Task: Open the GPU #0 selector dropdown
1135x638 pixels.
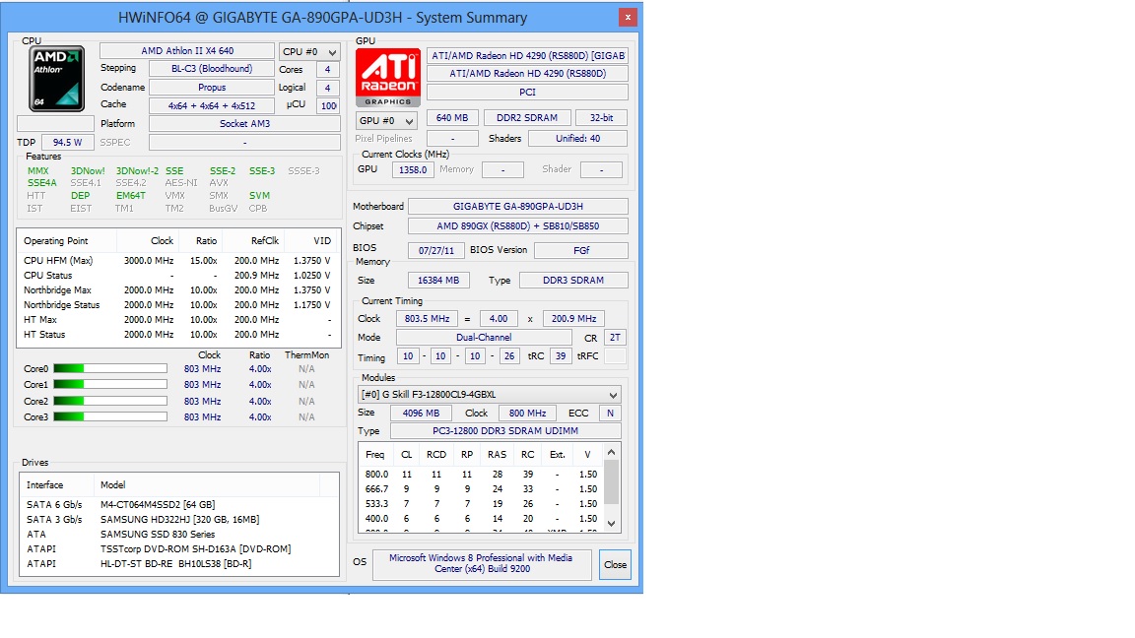Action: click(386, 120)
